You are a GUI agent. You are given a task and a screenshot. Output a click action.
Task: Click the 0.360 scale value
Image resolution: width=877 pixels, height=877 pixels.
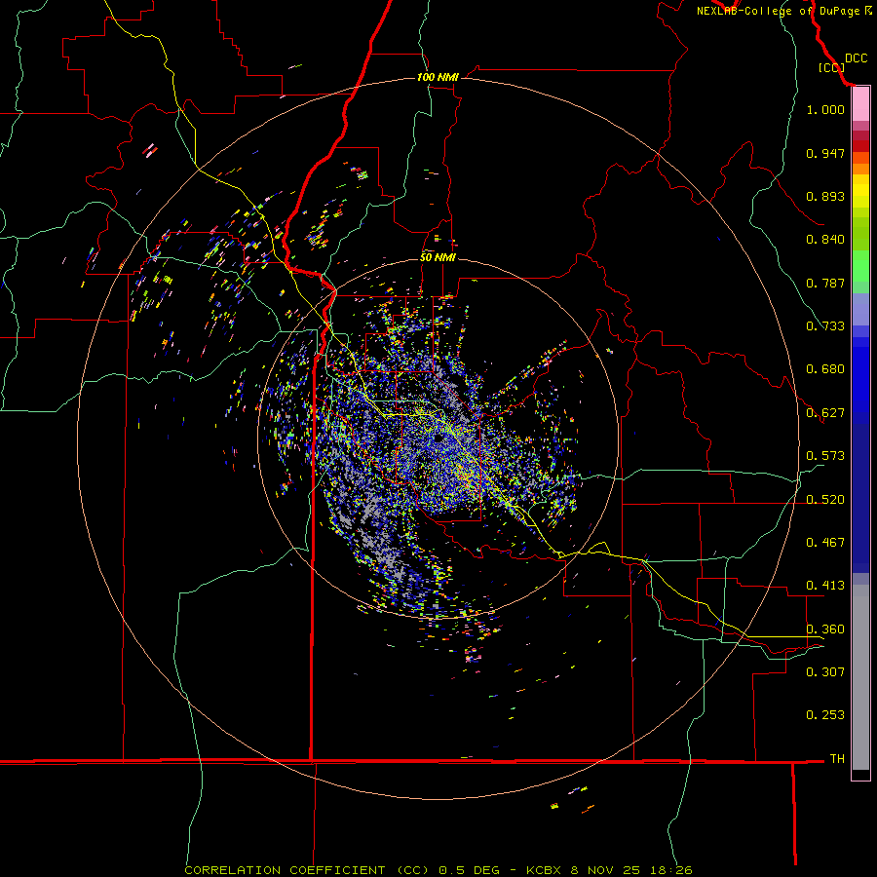825,629
